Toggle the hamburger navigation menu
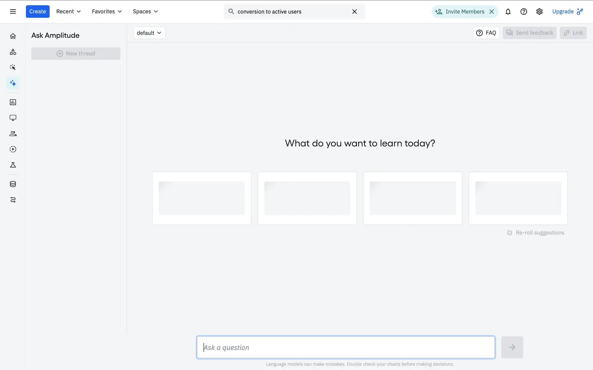 point(13,11)
